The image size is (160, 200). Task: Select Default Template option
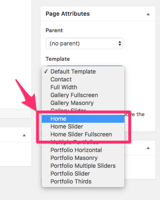pos(83,71)
